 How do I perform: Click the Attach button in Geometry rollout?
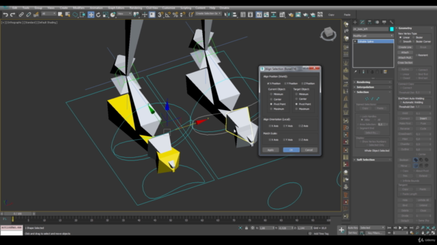coord(405,52)
